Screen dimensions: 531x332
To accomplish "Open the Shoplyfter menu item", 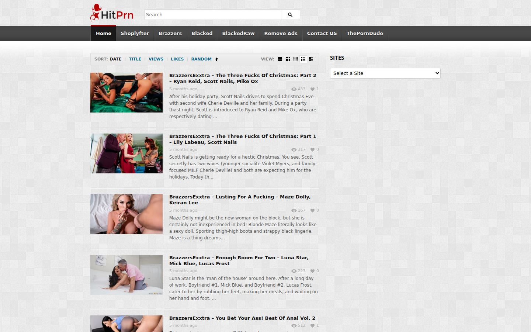I will 135,33.
